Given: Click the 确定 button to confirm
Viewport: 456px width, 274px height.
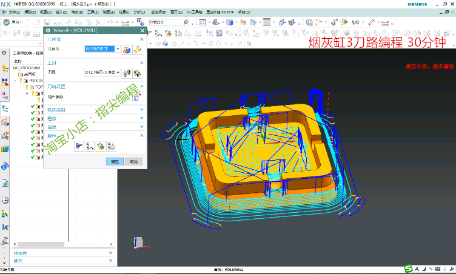Looking at the screenshot, I should coord(115,162).
